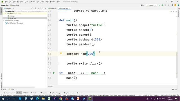Open the Run menu

[38, 2]
